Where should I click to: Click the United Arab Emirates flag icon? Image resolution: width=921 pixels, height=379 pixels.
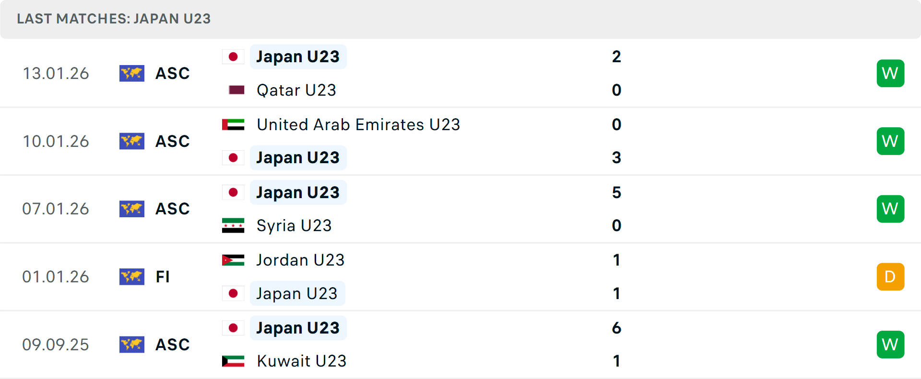click(x=233, y=124)
